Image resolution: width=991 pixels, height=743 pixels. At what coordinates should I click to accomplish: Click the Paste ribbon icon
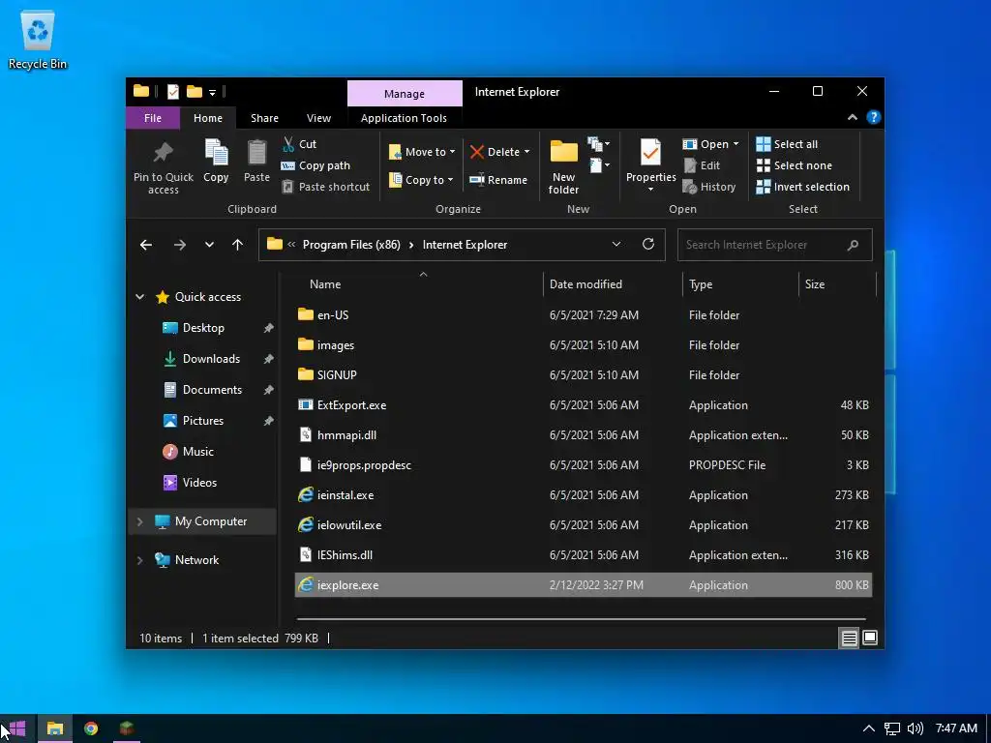click(x=256, y=153)
